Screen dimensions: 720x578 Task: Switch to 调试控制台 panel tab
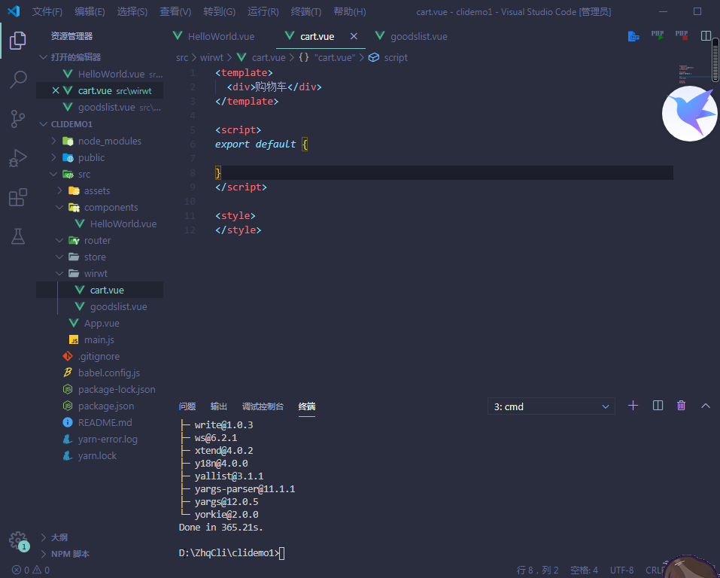(x=263, y=406)
